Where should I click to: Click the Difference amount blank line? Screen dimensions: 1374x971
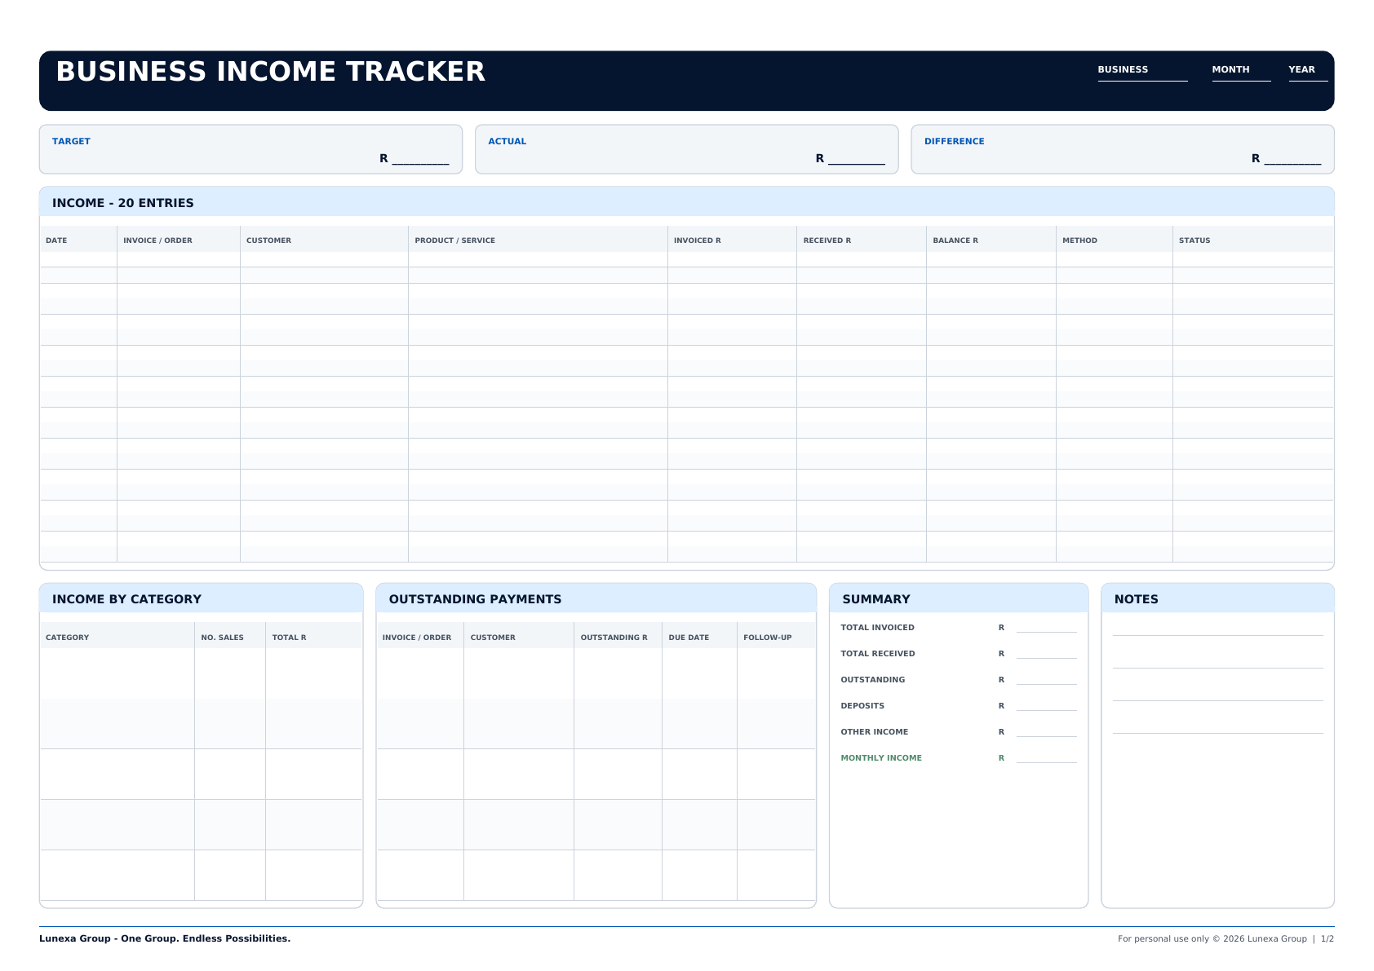[1292, 159]
